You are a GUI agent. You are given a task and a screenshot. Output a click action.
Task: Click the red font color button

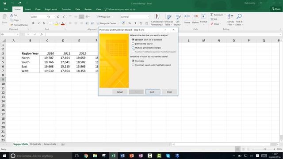pos(63,23)
